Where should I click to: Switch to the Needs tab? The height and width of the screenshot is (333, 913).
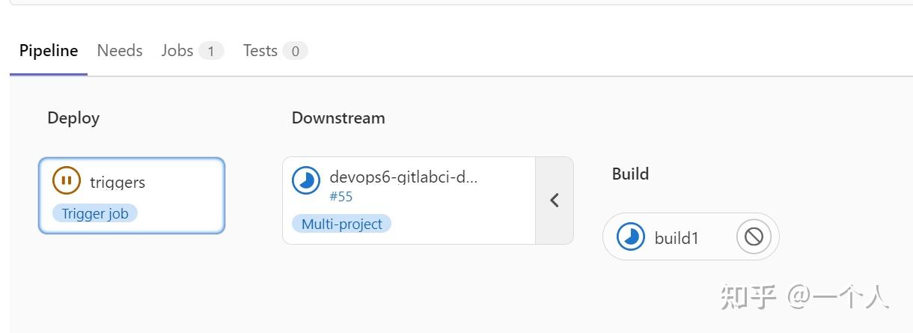tap(120, 51)
